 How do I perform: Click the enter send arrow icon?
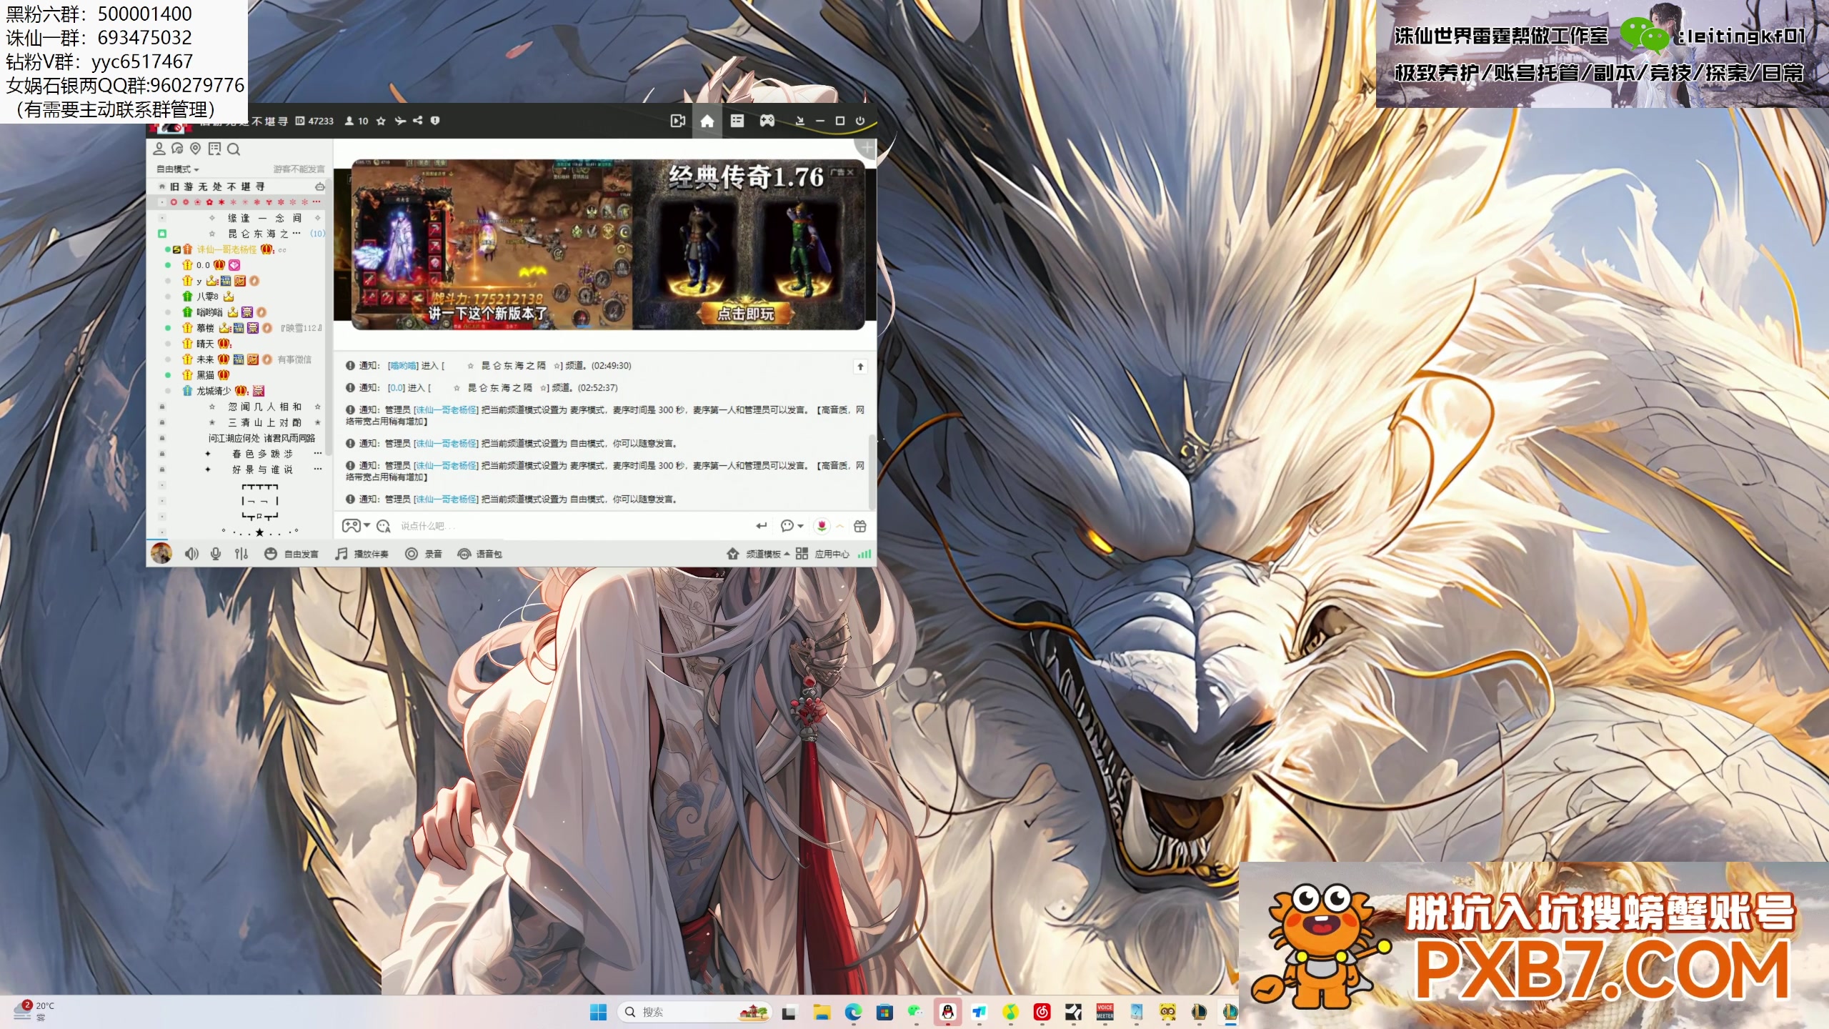click(x=761, y=526)
